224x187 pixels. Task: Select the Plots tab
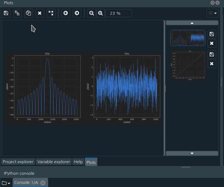point(91,162)
